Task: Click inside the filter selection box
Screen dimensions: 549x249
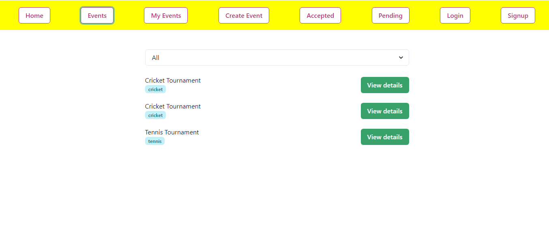Action: [x=243, y=57]
